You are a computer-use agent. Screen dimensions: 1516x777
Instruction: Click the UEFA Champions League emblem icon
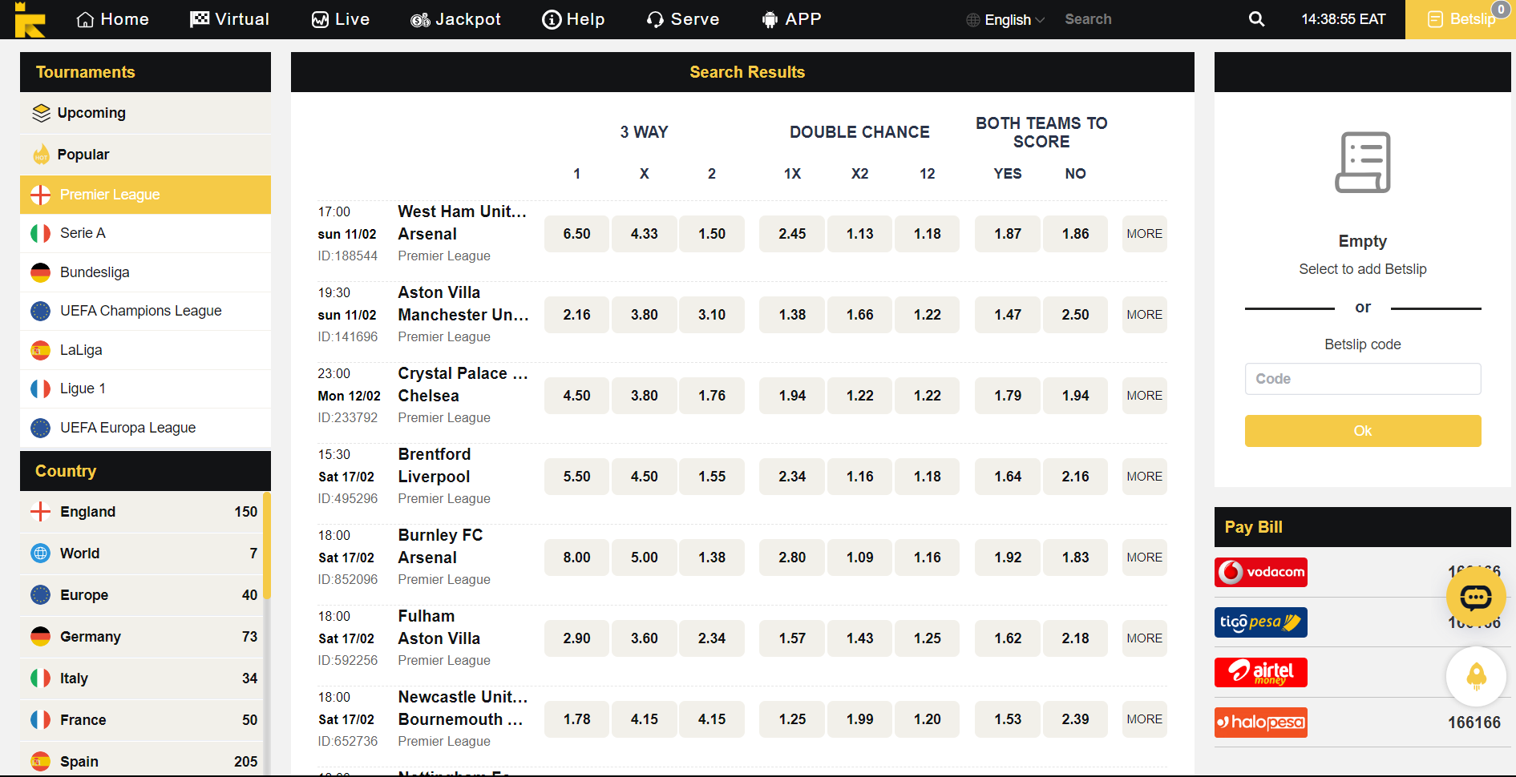pos(40,311)
